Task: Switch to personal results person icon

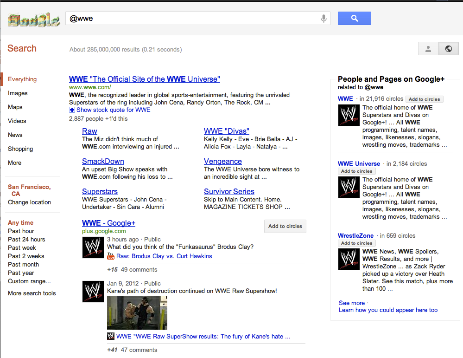Action: point(428,48)
